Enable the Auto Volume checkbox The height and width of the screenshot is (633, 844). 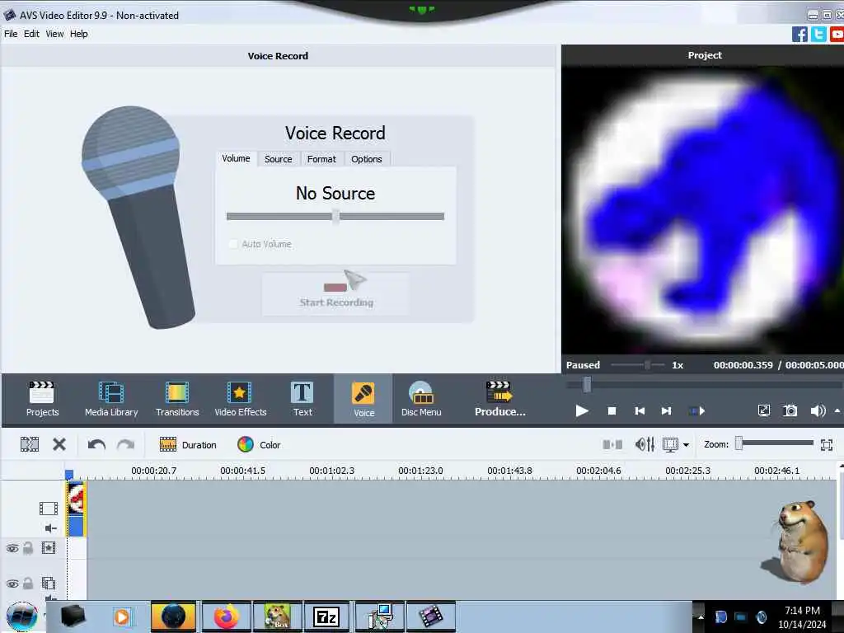point(233,244)
